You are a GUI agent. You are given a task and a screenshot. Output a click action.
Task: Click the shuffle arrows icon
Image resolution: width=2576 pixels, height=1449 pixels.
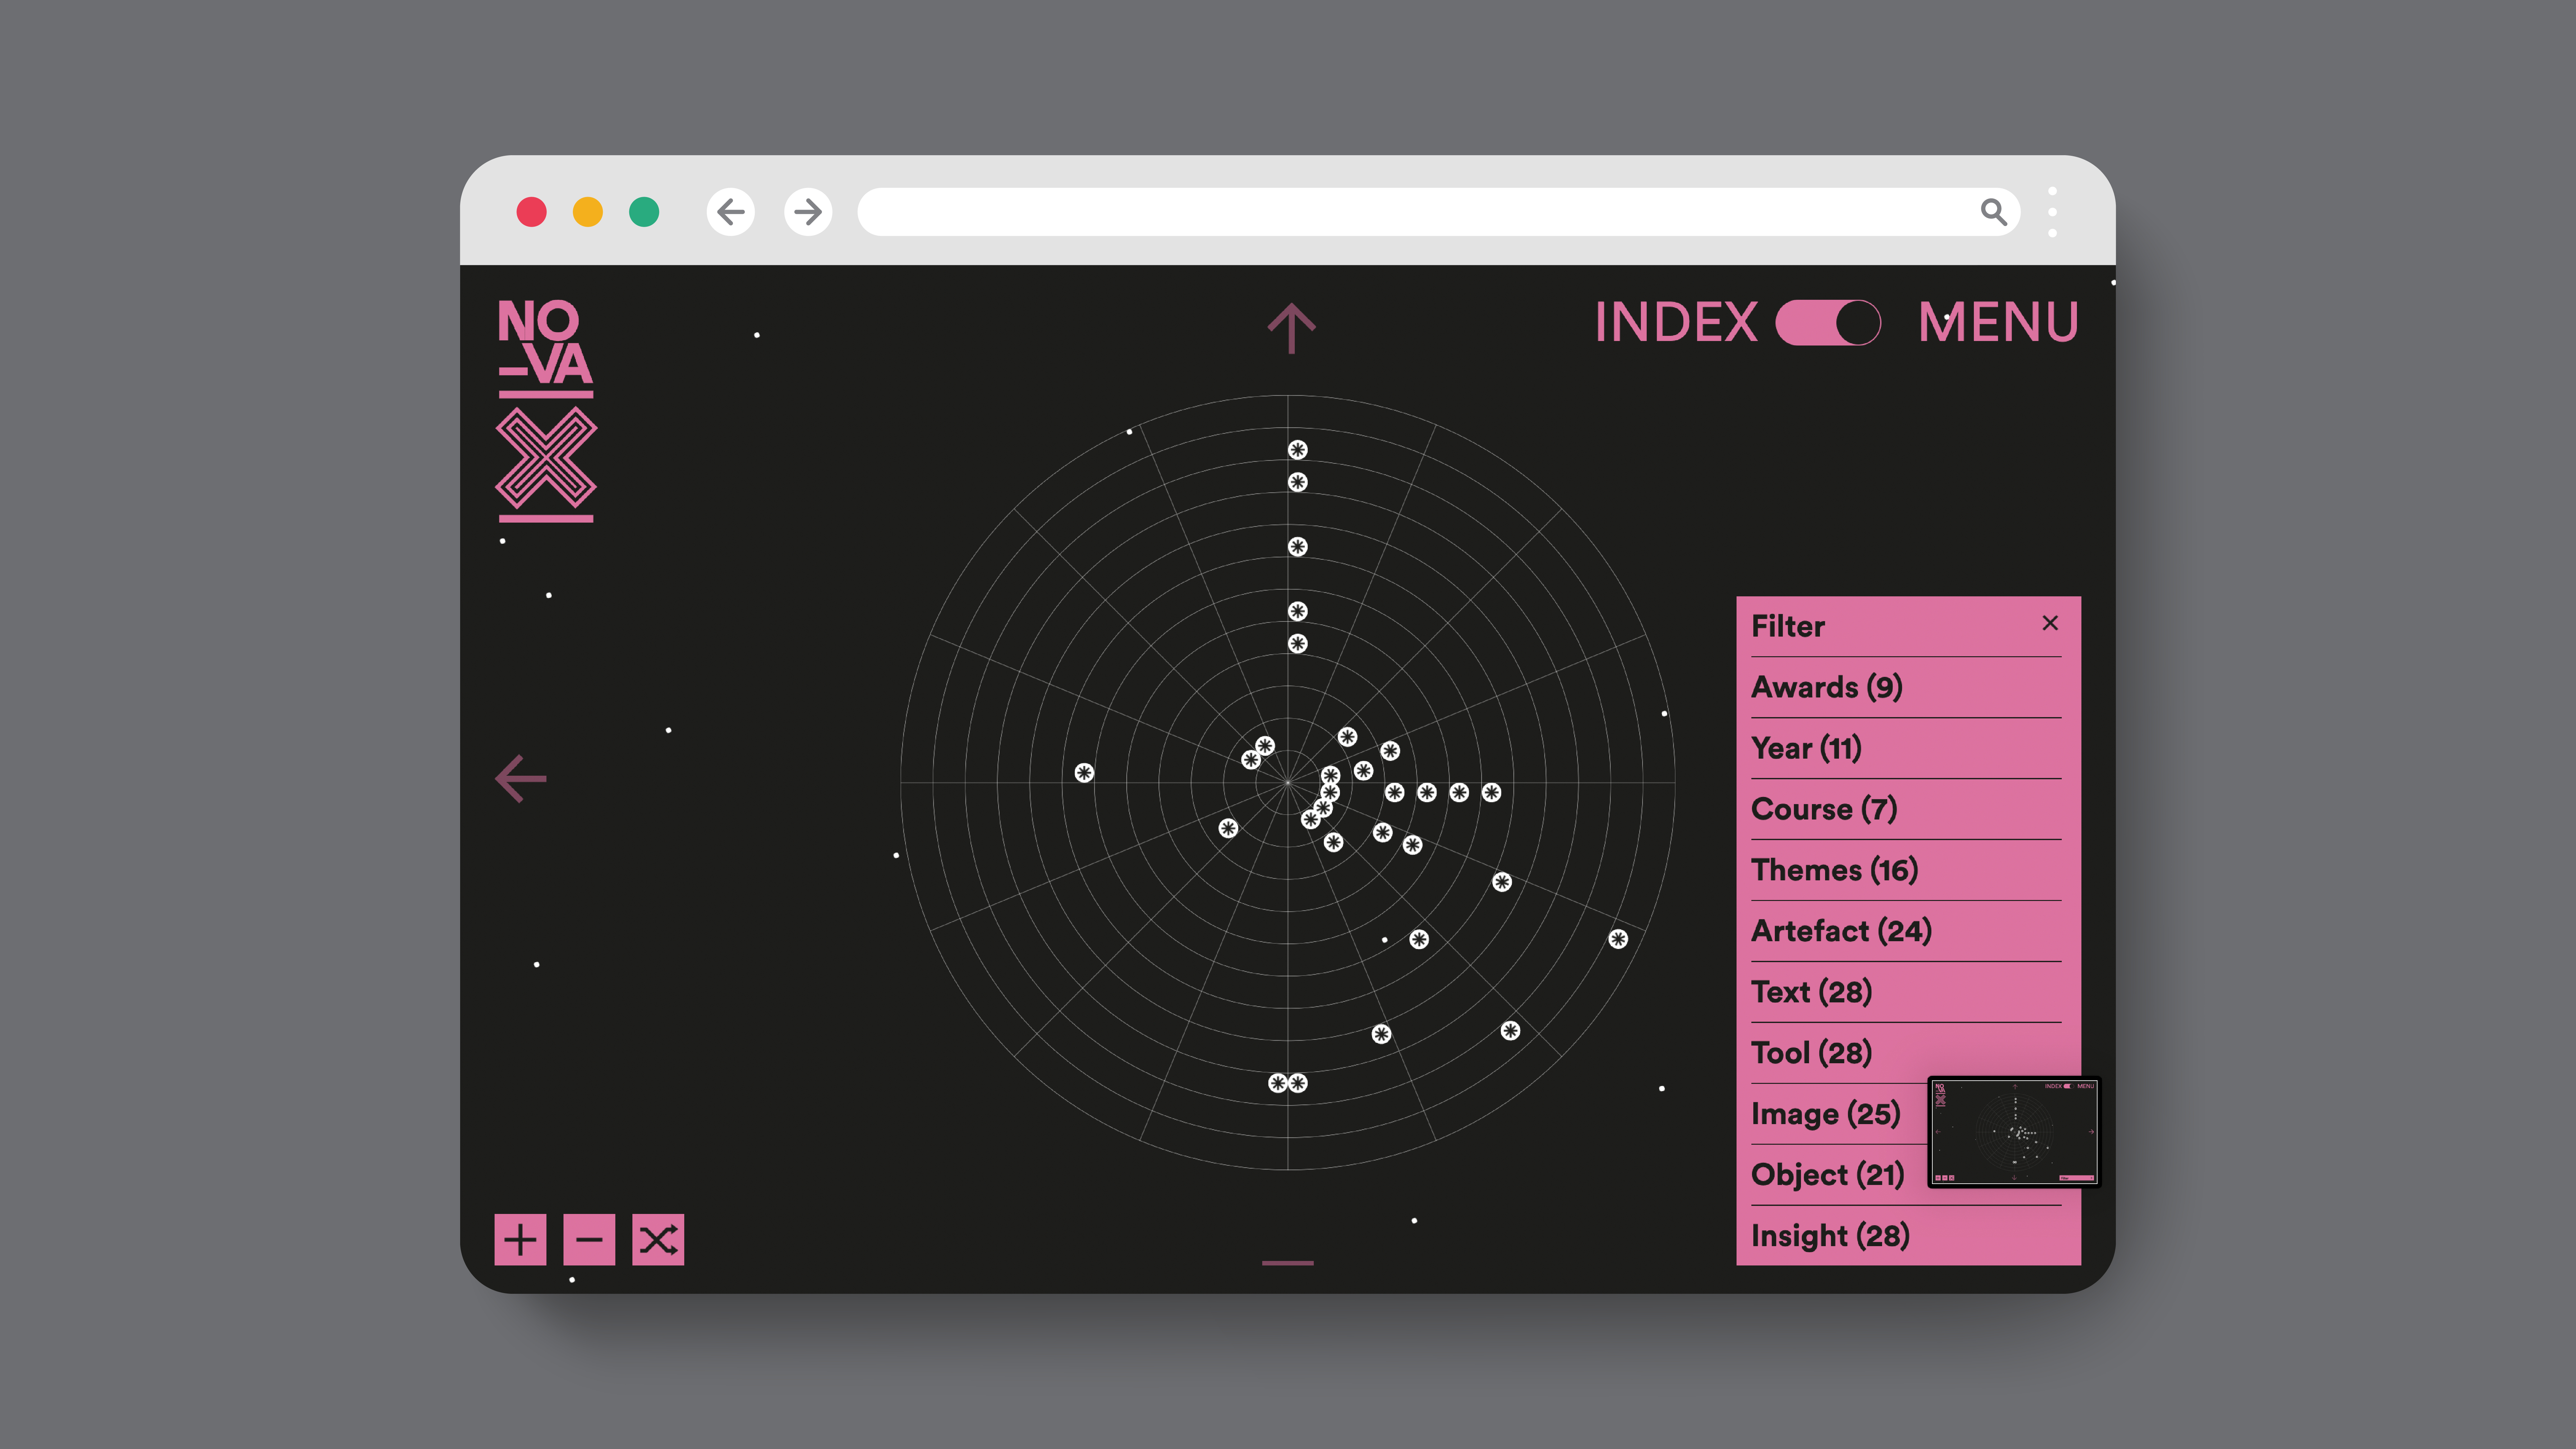click(x=658, y=1240)
